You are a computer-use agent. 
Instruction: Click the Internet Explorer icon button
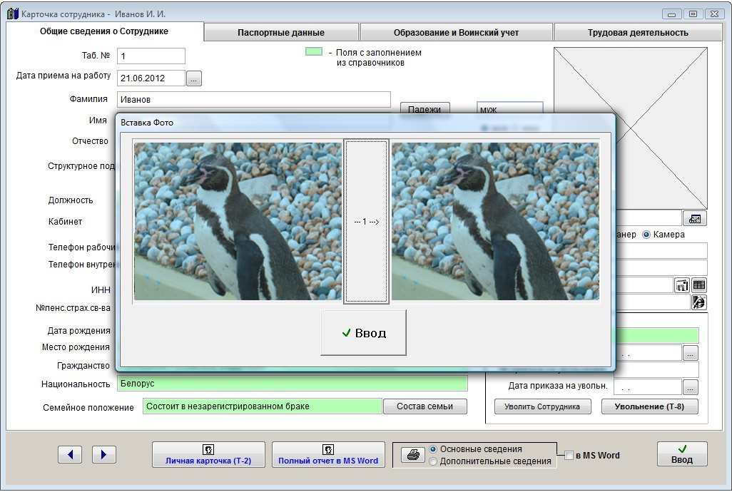click(698, 302)
